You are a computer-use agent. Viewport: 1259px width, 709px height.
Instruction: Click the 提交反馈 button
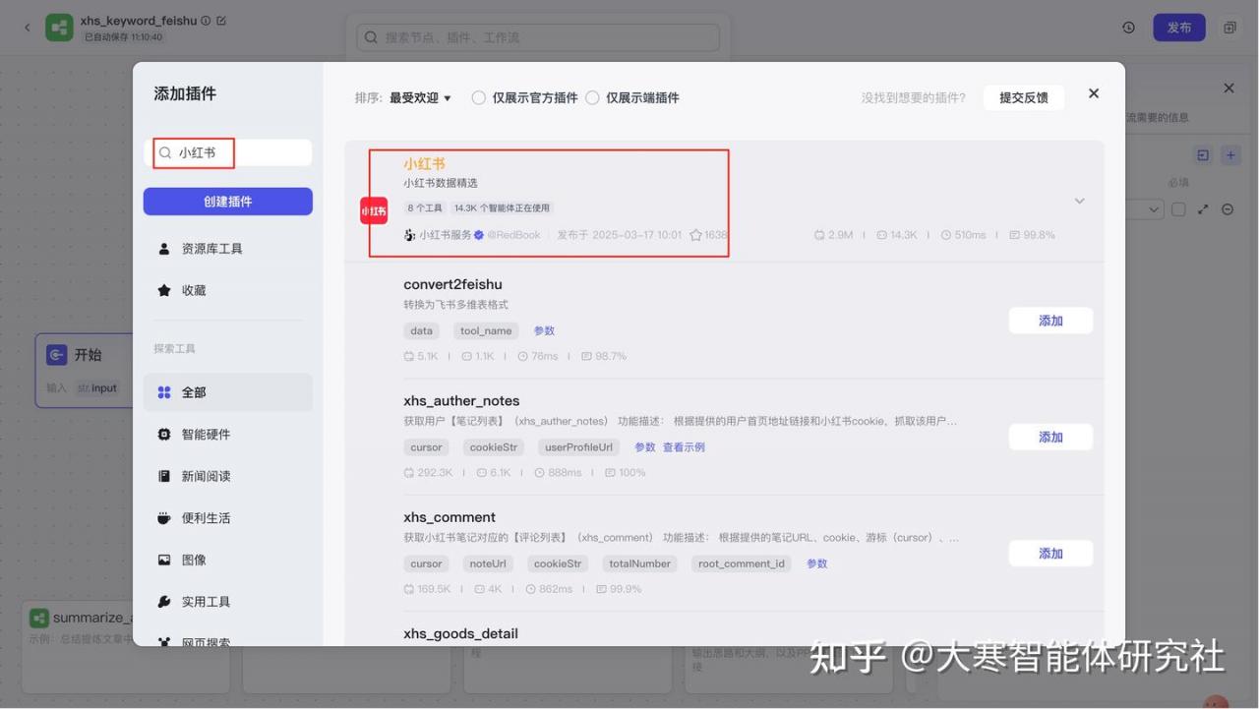pyautogui.click(x=1024, y=97)
